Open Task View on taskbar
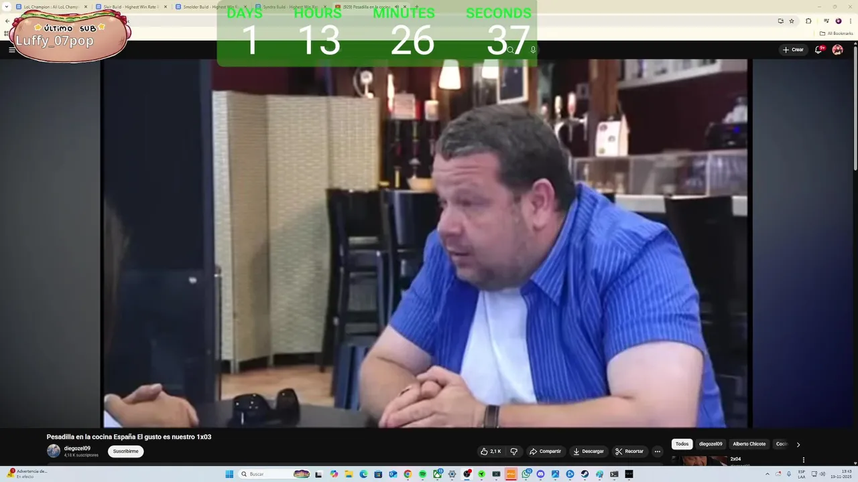 [x=318, y=474]
